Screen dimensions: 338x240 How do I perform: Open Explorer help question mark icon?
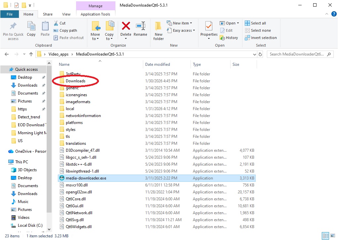[x=334, y=14]
